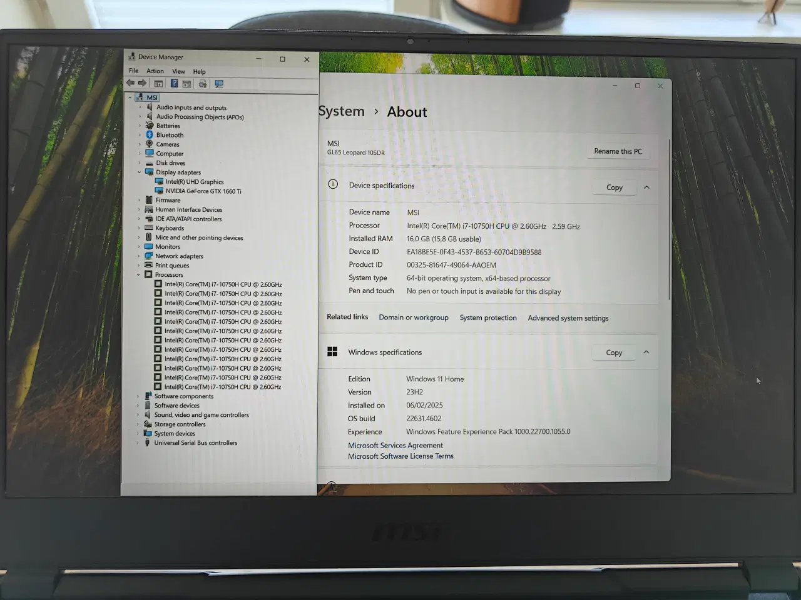Click the Cameras webcam icon
The width and height of the screenshot is (801, 600).
[x=150, y=144]
